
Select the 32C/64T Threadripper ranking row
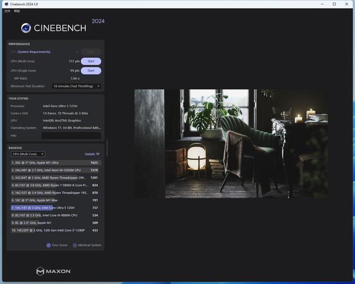tap(56, 178)
